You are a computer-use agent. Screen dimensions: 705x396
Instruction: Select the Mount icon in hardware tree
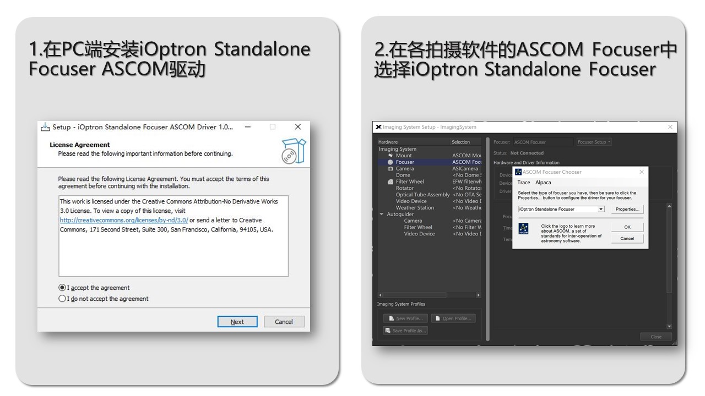pyautogui.click(x=391, y=156)
